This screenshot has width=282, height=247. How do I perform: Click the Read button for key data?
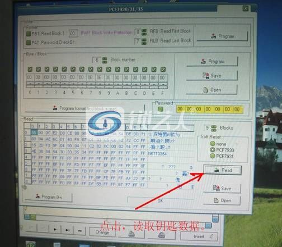coord(222,170)
